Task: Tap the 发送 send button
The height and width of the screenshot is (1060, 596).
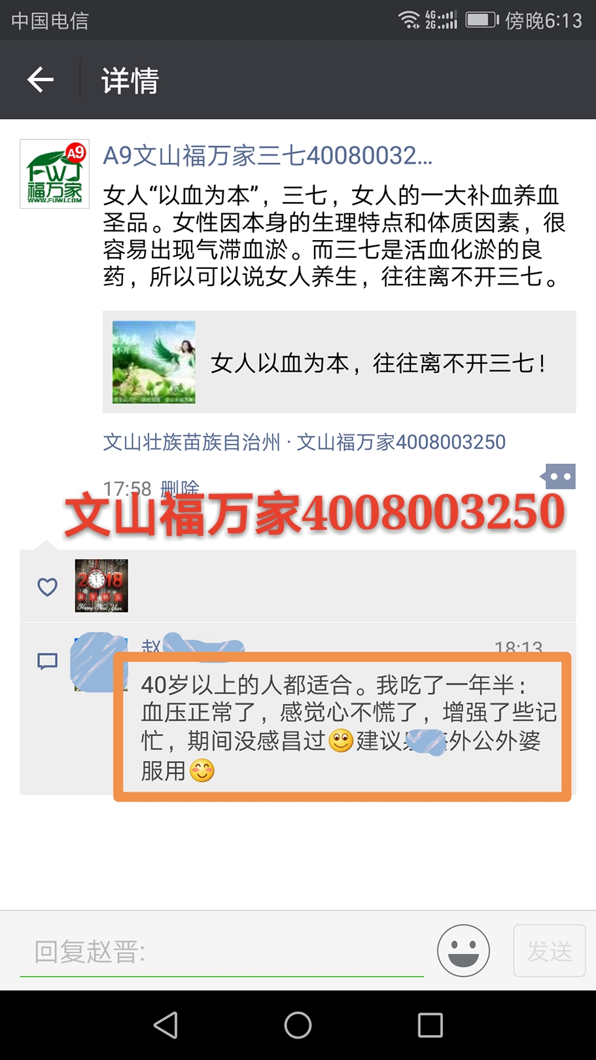Action: [x=549, y=951]
